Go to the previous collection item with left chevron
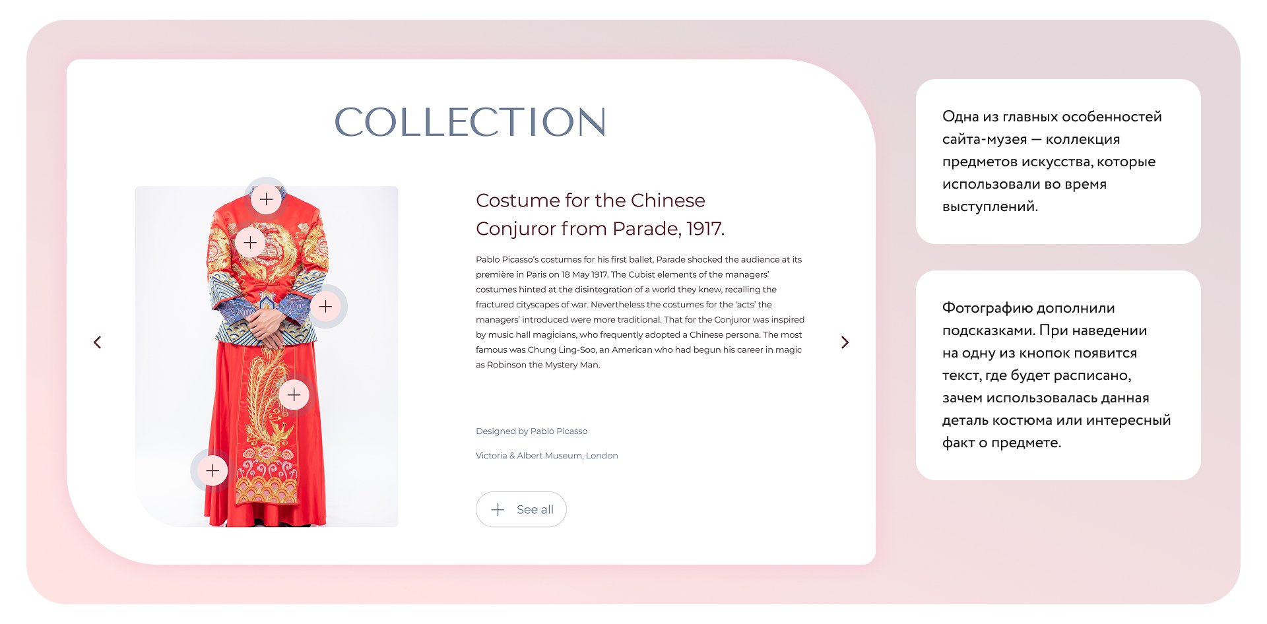The width and height of the screenshot is (1267, 624). 98,342
